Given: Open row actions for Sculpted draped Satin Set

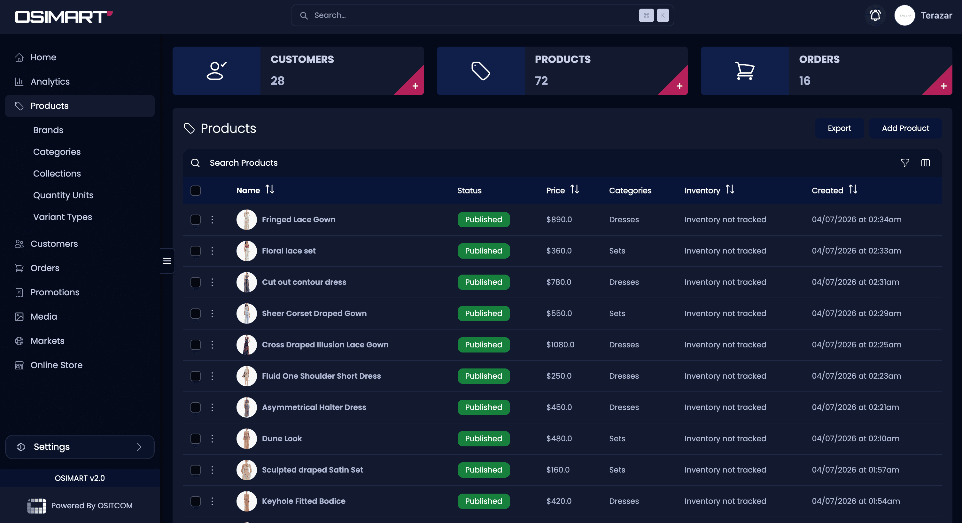Looking at the screenshot, I should (x=212, y=470).
